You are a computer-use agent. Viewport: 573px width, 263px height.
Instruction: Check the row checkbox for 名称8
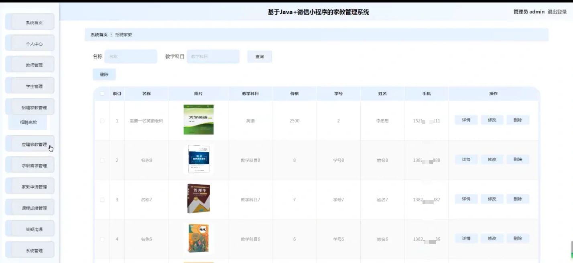coord(102,160)
